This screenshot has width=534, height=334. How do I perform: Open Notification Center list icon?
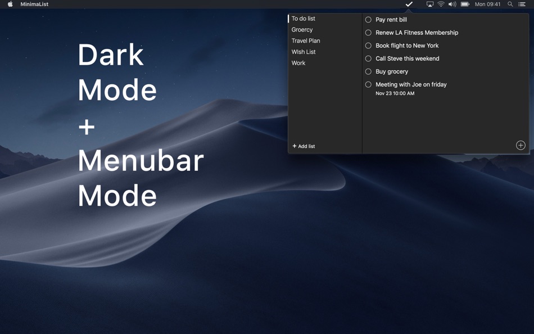click(522, 4)
